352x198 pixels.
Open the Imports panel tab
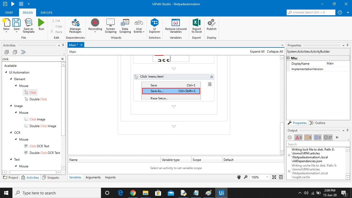110,177
